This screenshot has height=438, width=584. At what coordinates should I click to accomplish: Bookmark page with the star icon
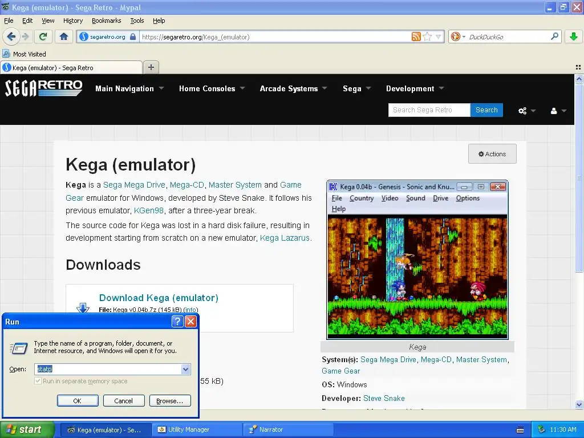pos(427,36)
